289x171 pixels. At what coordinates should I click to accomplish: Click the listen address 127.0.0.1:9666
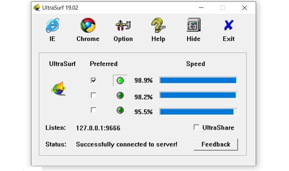click(98, 128)
